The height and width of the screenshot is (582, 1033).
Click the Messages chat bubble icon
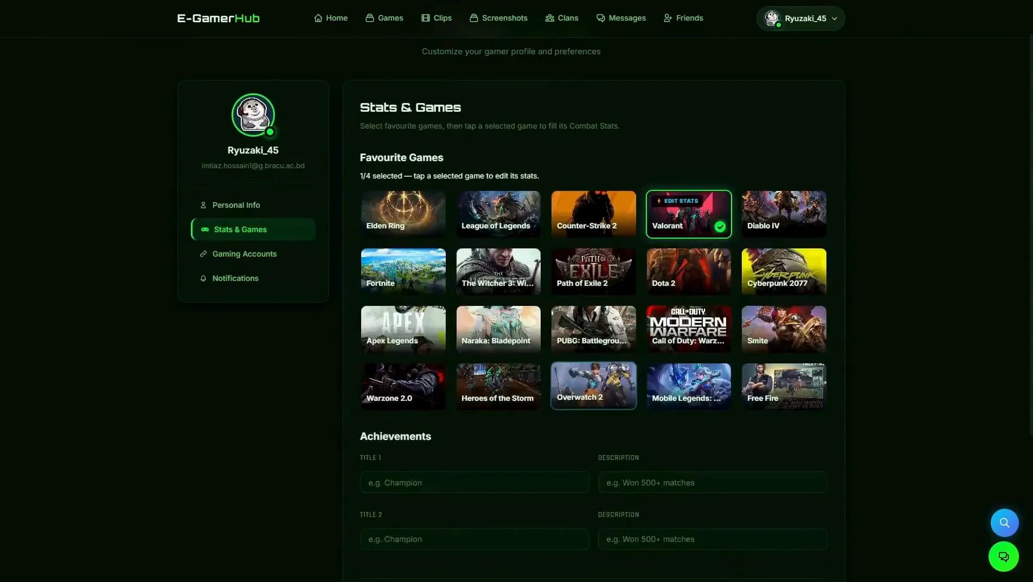pyautogui.click(x=601, y=18)
